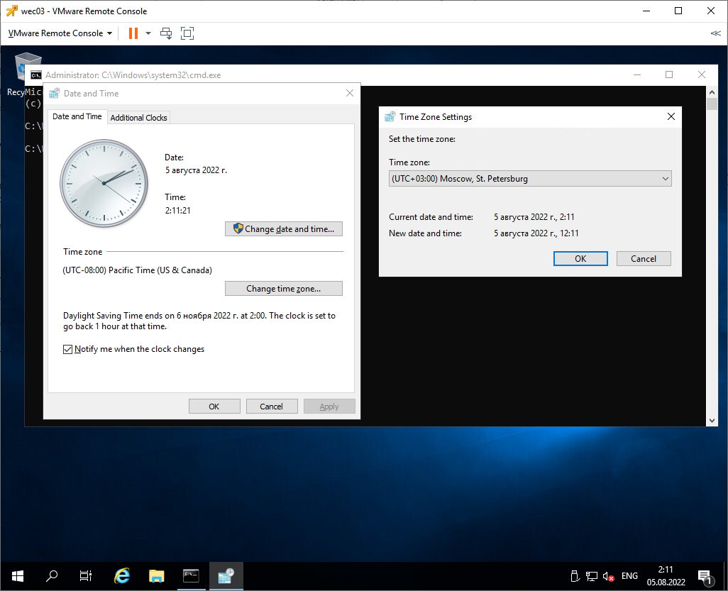Image resolution: width=728 pixels, height=591 pixels.
Task: Click the cmd.exe window title icon
Action: pyautogui.click(x=36, y=75)
